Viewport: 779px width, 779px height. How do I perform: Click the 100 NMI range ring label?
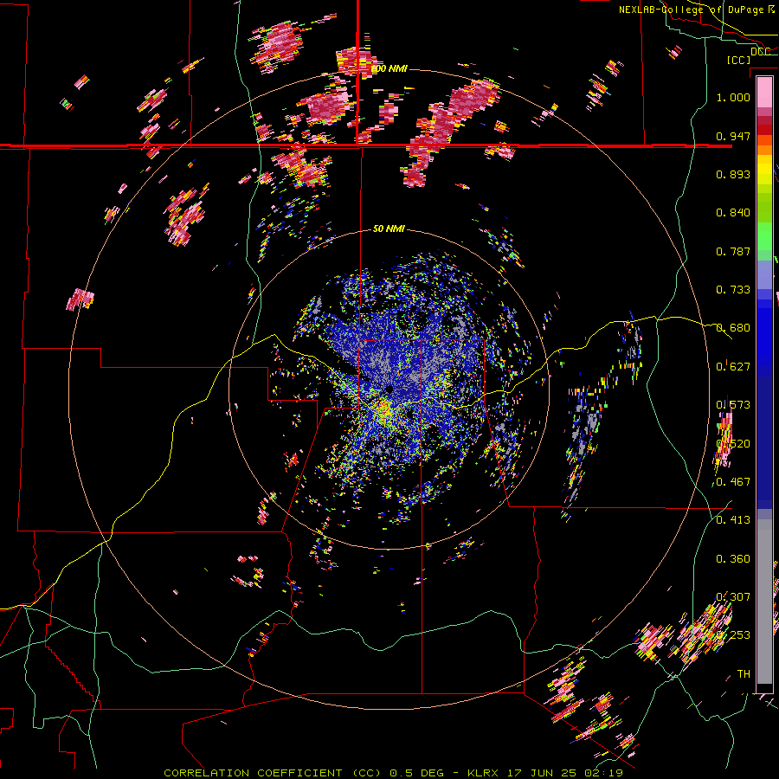389,68
